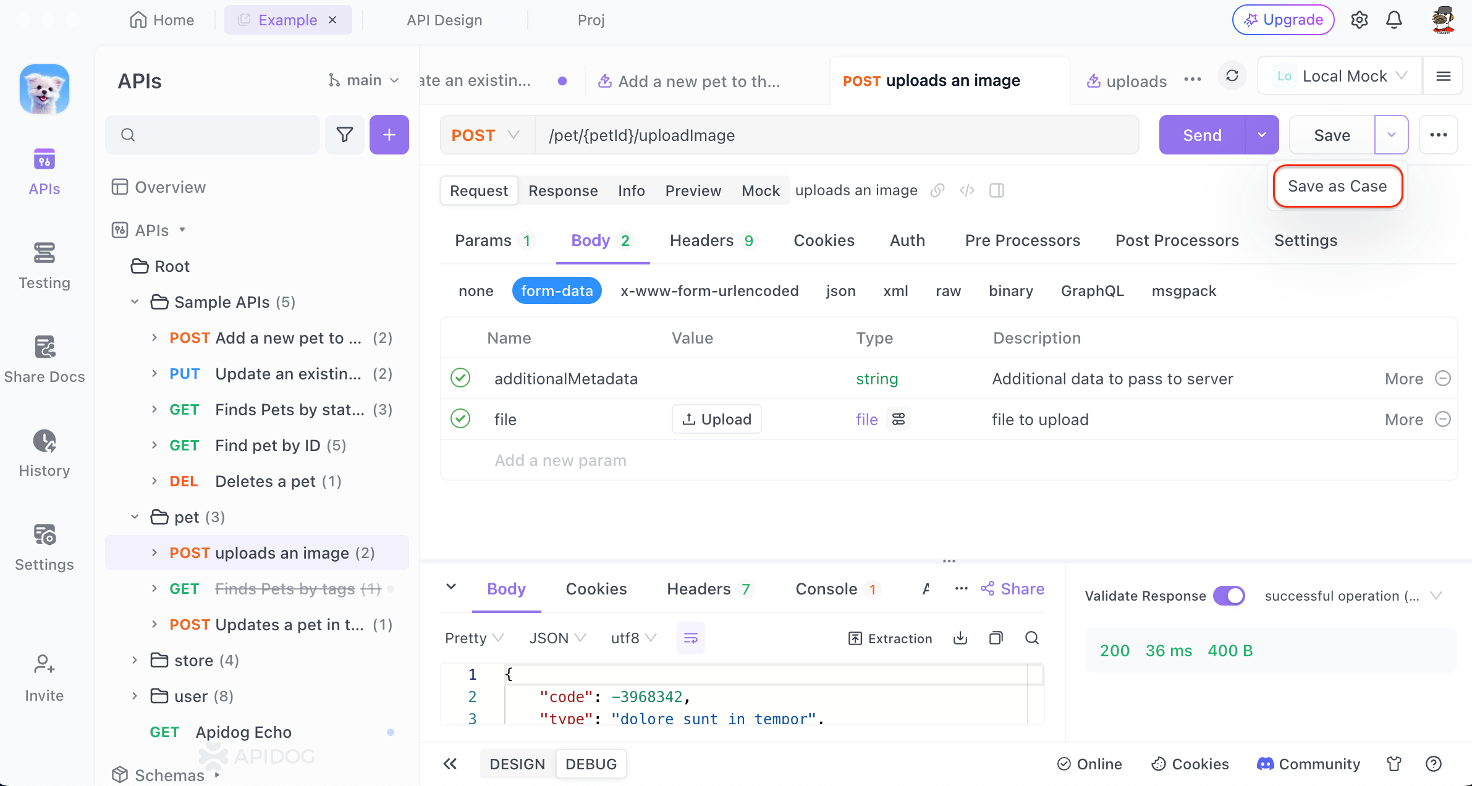Open the Send button dropdown arrow
Viewport: 1472px width, 786px height.
(1262, 135)
